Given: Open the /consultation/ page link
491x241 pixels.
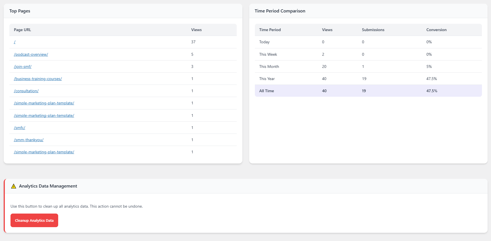Looking at the screenshot, I should [26, 91].
